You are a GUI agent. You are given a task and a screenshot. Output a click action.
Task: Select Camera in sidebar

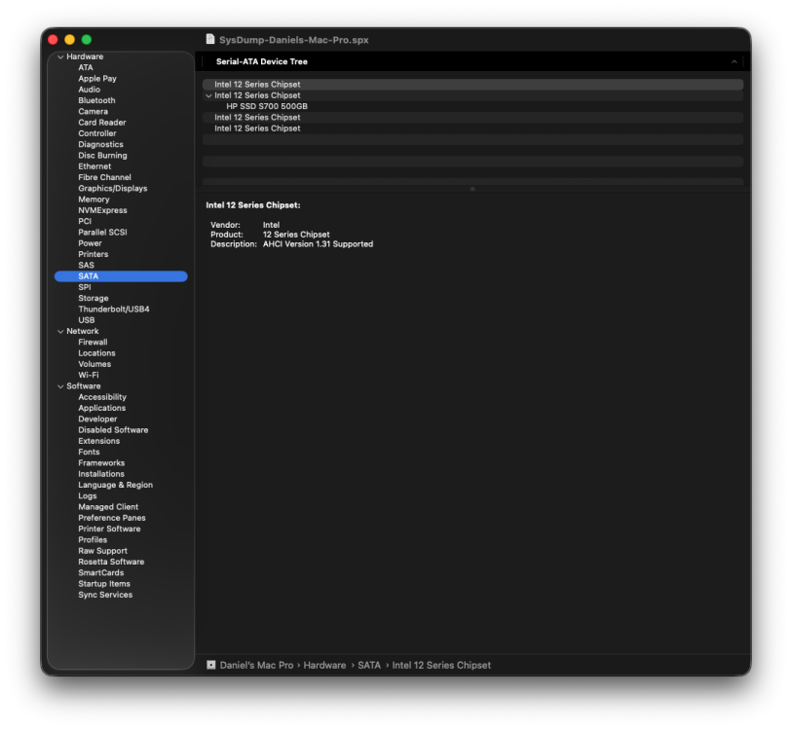tap(93, 112)
